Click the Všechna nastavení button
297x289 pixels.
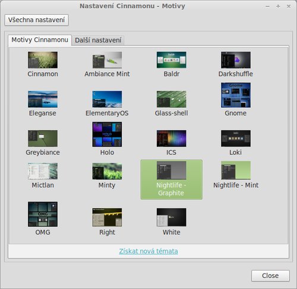(x=37, y=20)
